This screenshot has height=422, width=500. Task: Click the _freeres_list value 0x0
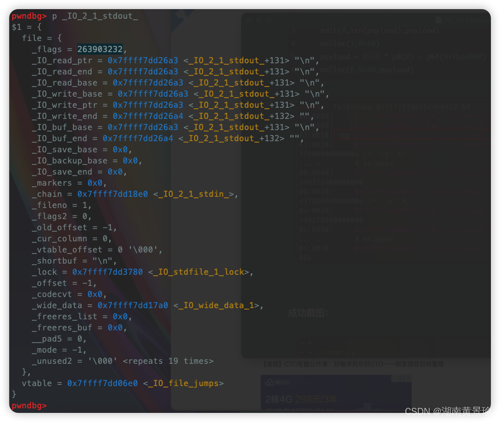120,317
